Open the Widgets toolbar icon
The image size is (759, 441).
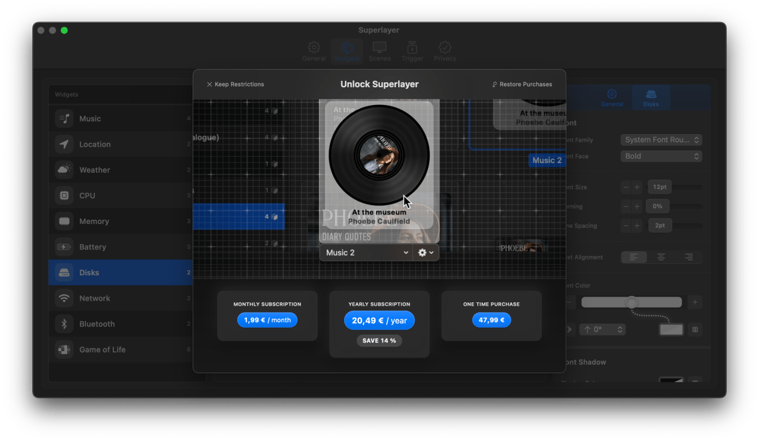tap(347, 47)
